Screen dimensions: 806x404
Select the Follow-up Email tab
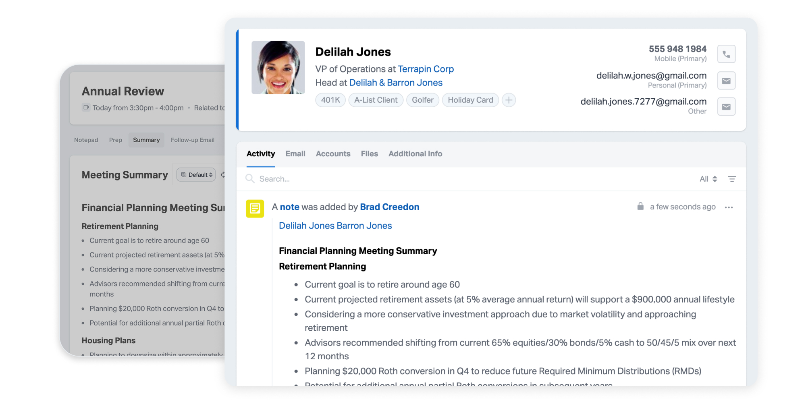pyautogui.click(x=193, y=140)
